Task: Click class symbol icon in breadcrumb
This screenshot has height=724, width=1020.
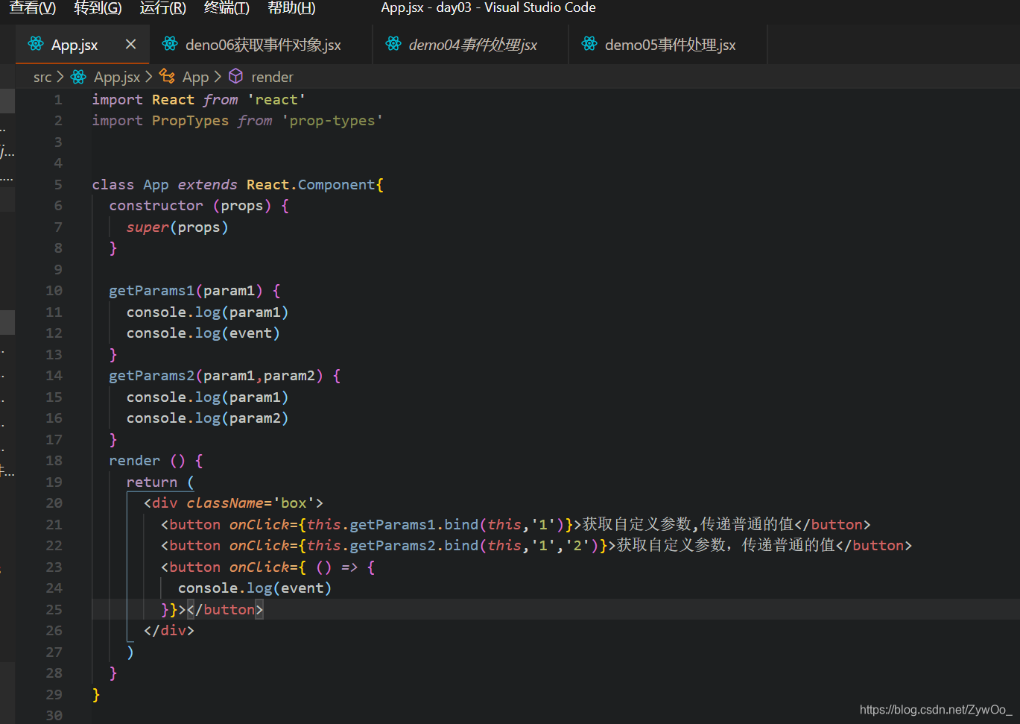Action: [168, 77]
